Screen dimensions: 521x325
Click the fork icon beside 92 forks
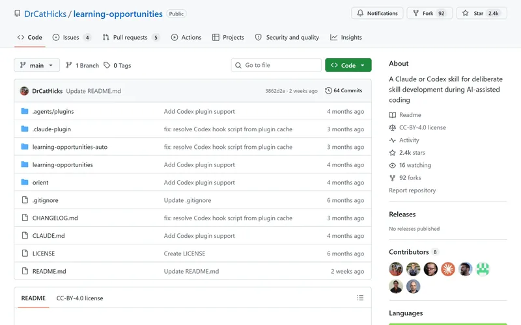393,177
